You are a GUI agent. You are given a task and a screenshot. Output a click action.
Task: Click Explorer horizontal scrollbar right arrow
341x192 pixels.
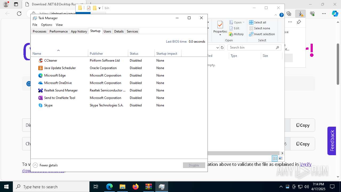coord(282,153)
